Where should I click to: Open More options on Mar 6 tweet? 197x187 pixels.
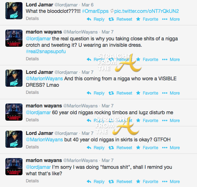pos(171,19)
